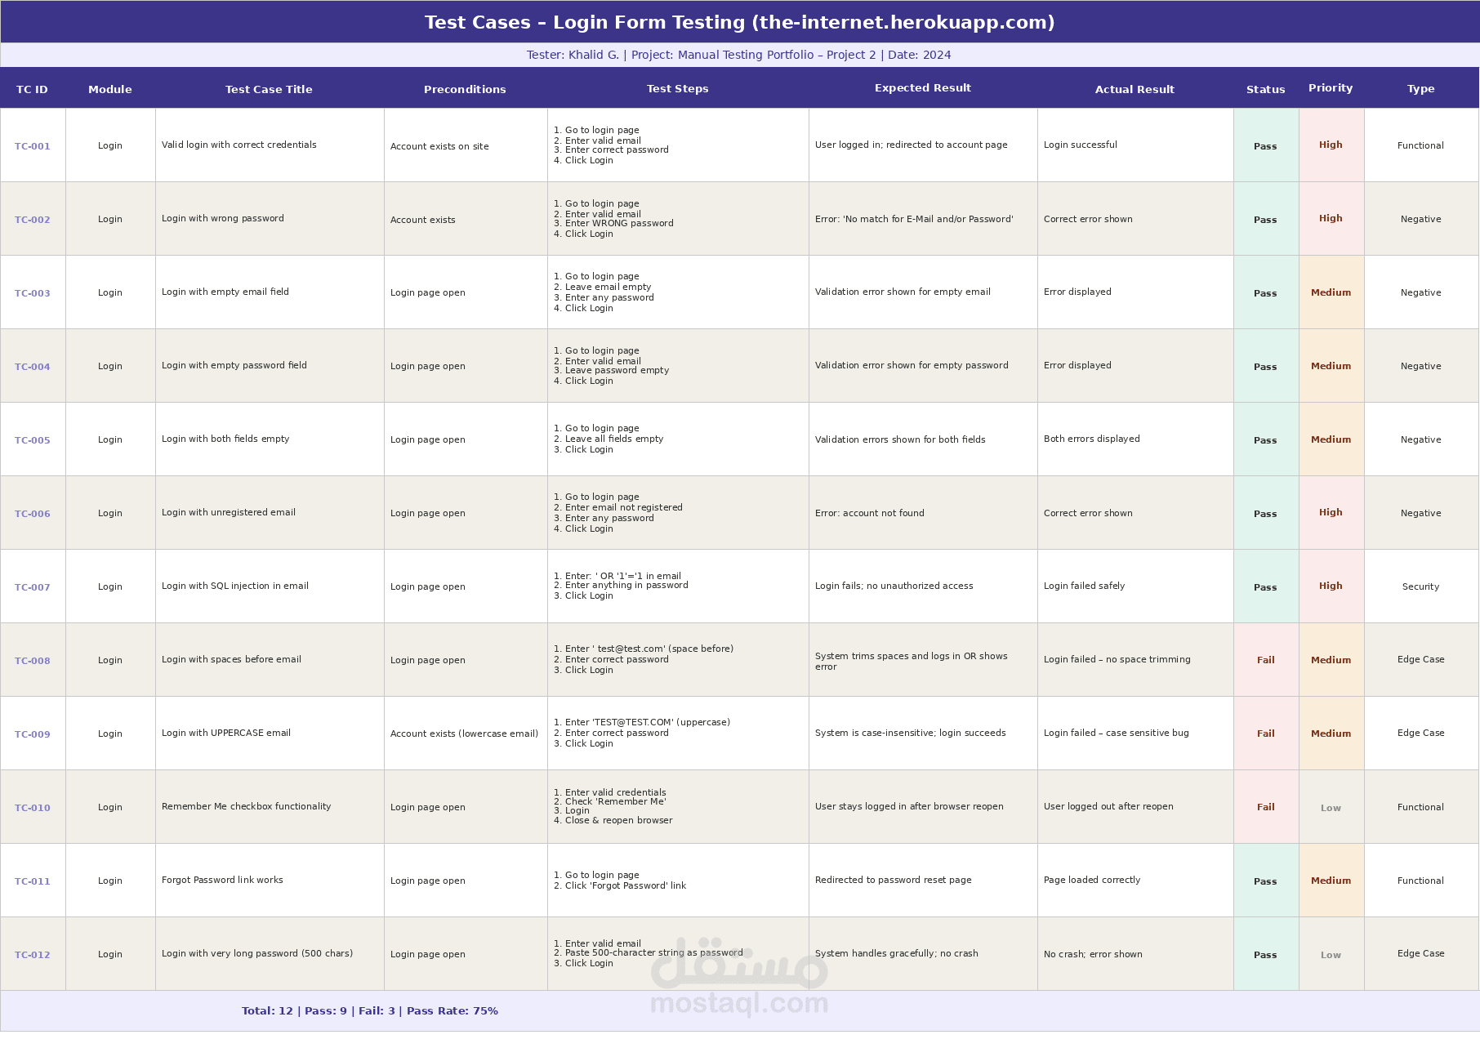Click the 'Tester: Khalid G.' subtitle line
Image resolution: width=1480 pixels, height=1039 pixels.
pos(739,55)
